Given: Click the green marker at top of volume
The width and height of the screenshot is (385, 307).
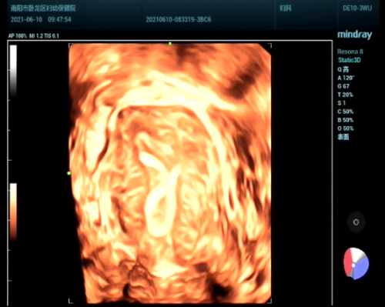Looking at the screenshot, I should pyautogui.click(x=170, y=44).
